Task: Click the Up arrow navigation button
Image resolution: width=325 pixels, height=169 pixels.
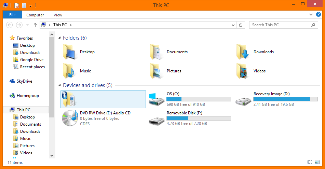Action: 35,25
